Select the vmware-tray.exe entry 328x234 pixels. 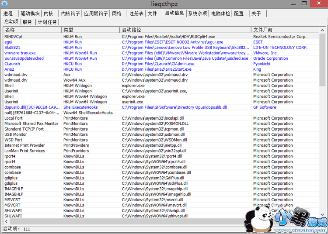click(161, 53)
